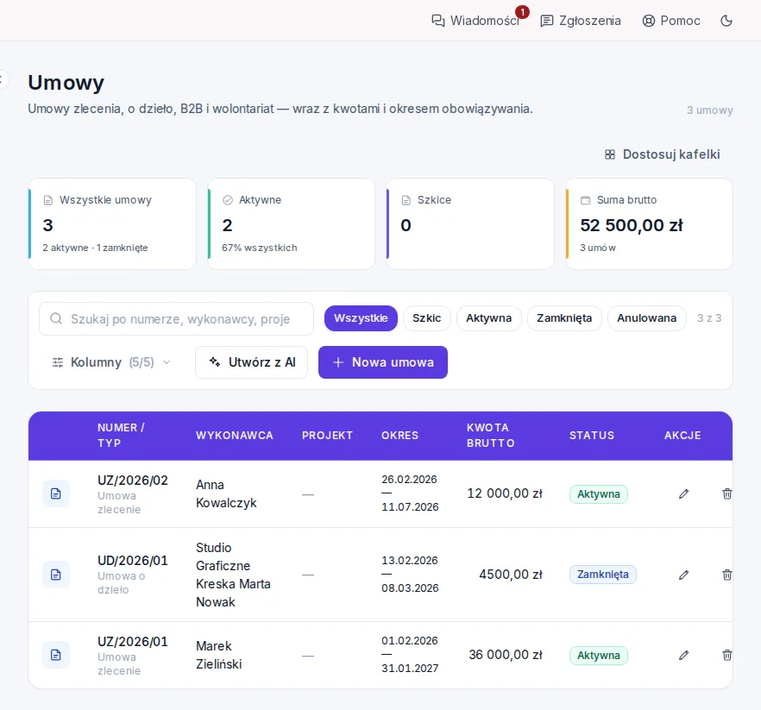Sort by Wykonawca column header
761x710 pixels.
tap(235, 436)
